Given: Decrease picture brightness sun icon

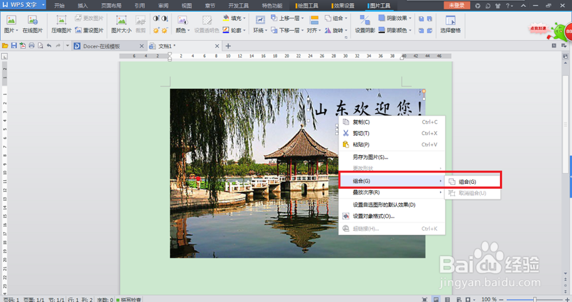Looking at the screenshot, I should pos(165,30).
